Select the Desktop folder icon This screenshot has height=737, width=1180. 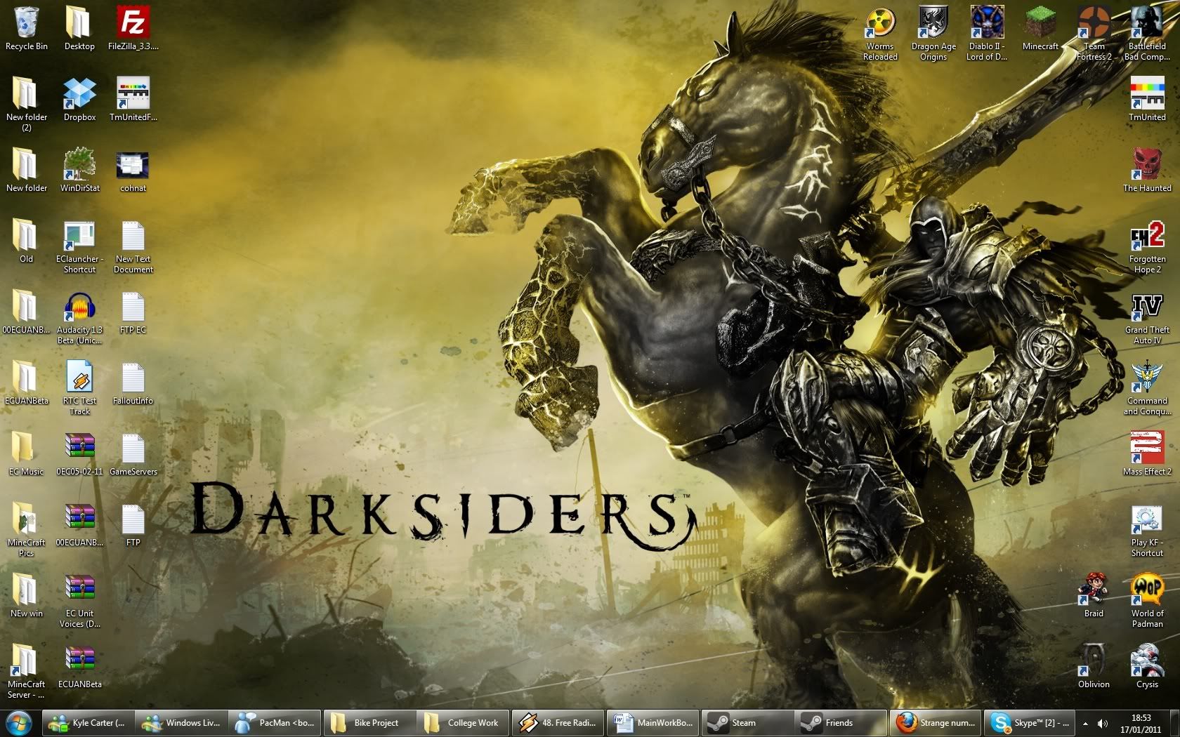(x=79, y=28)
